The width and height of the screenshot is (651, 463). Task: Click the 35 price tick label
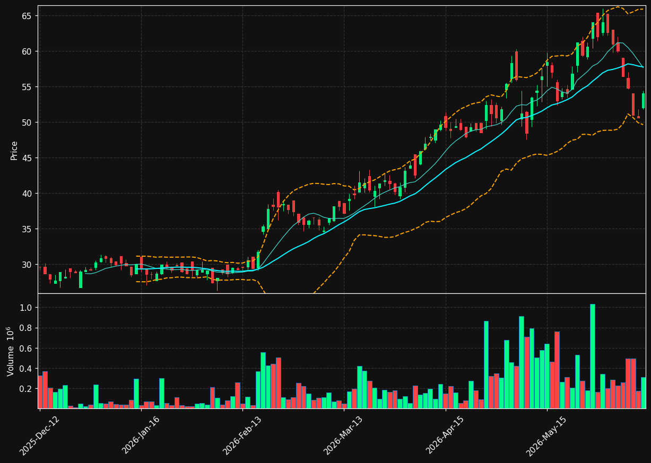coord(27,229)
